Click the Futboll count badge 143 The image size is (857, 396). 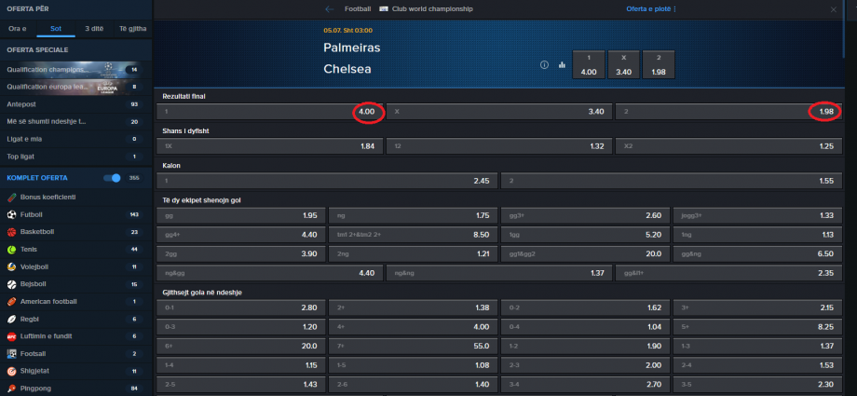[134, 214]
